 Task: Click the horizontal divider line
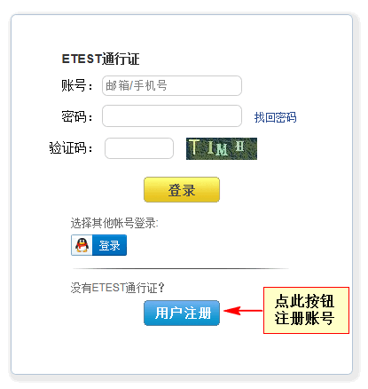[181, 269]
